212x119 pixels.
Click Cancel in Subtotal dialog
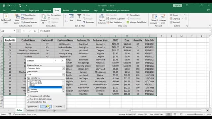coord(59,106)
